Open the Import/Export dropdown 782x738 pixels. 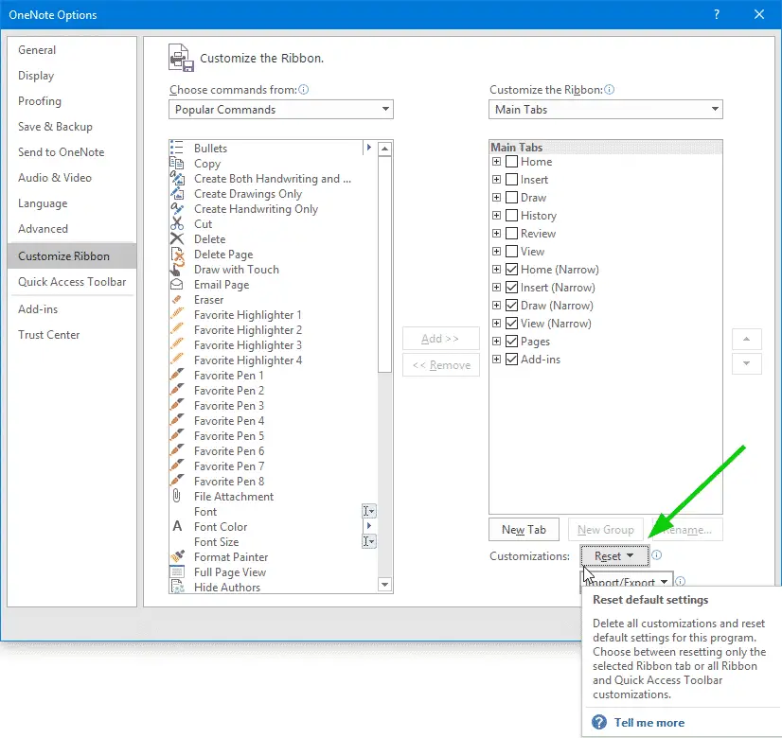pyautogui.click(x=628, y=580)
